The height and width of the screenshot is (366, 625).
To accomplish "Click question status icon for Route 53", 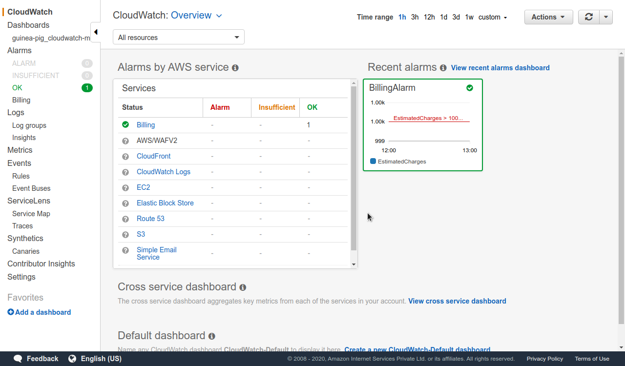I will point(125,219).
